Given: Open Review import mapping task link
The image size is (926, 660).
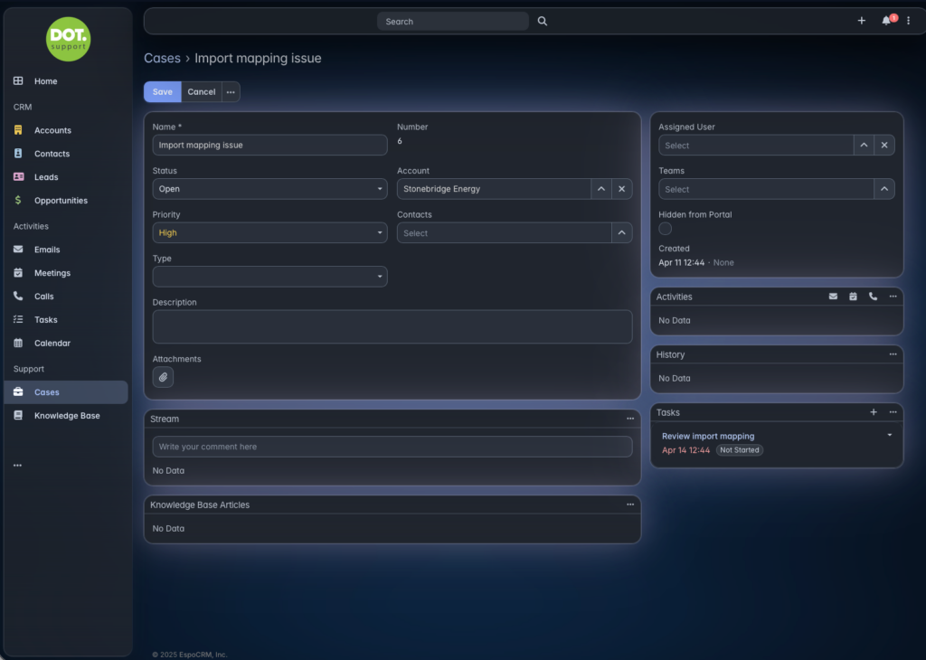Looking at the screenshot, I should [x=708, y=436].
